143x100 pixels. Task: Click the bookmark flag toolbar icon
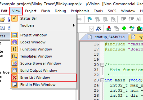(x=90, y=19)
